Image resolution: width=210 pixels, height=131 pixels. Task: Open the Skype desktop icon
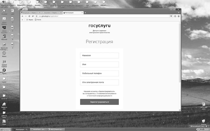point(4,121)
